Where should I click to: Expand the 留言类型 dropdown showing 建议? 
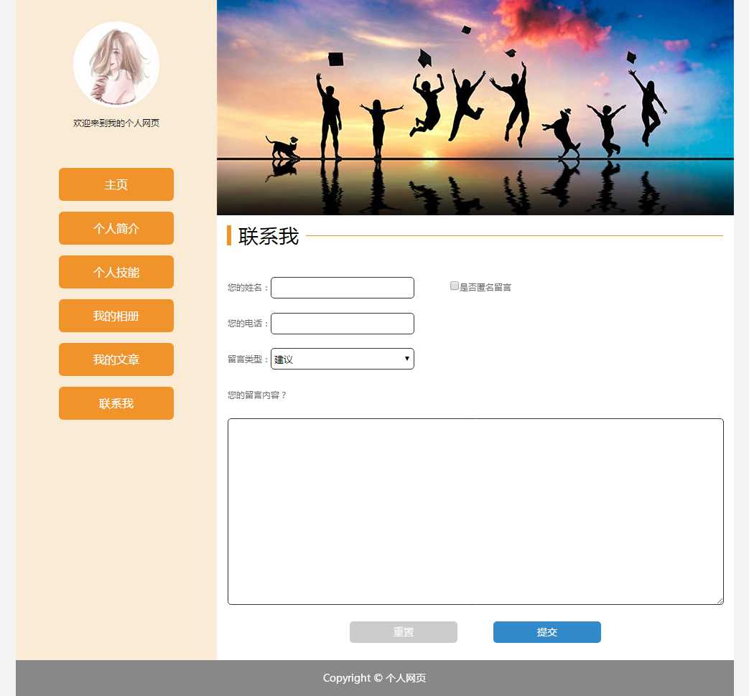point(342,359)
